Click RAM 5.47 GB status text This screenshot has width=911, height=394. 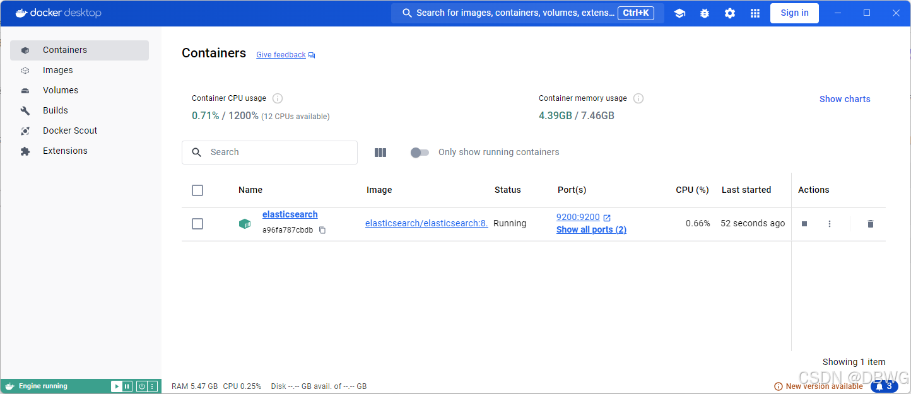195,386
